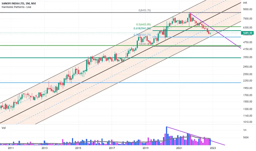This screenshot has width=256, height=151.
Task: Click the 1700.00 price axis label
Action: pyautogui.click(x=247, y=95)
